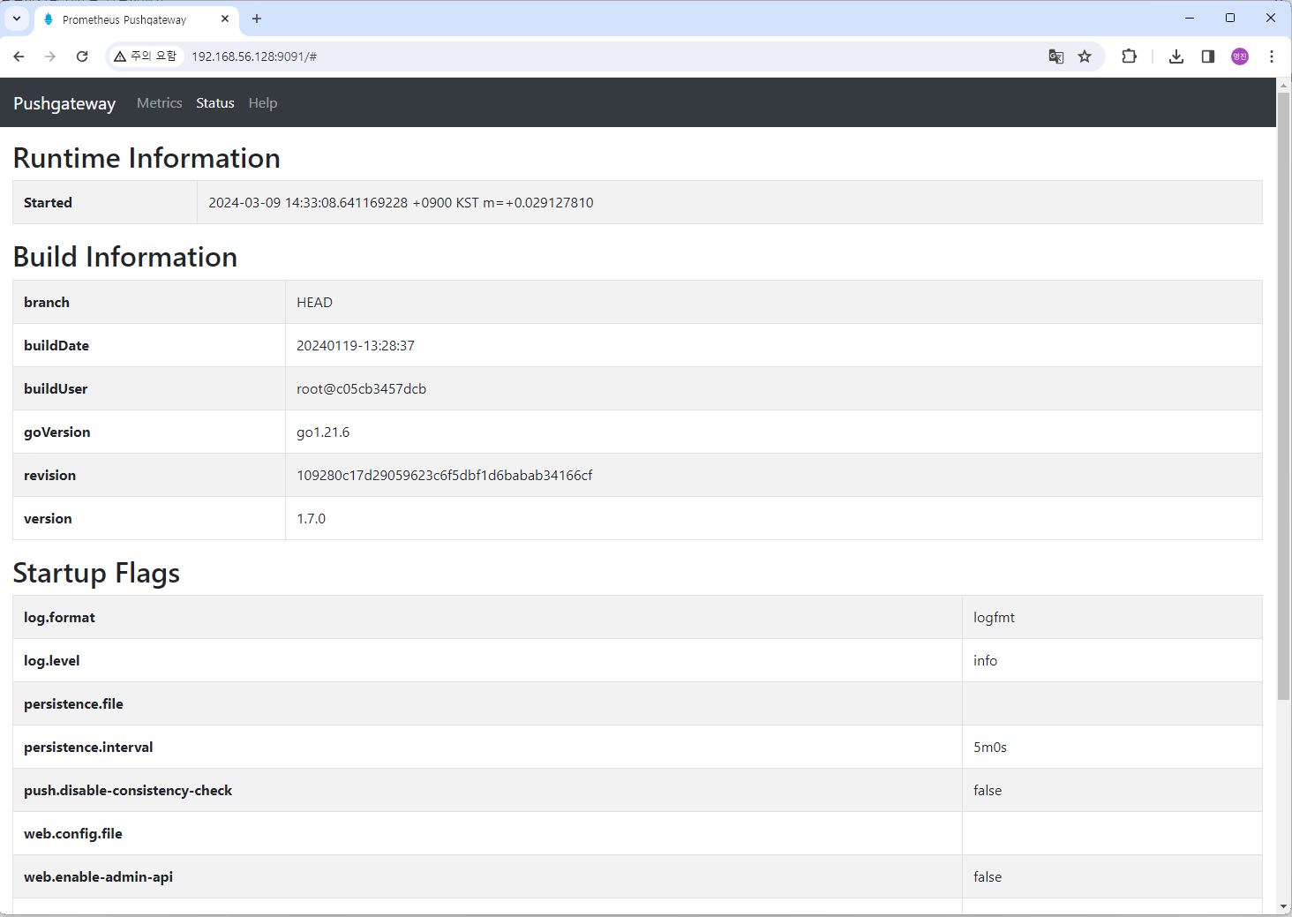Click the 'buildUser' label

(56, 389)
